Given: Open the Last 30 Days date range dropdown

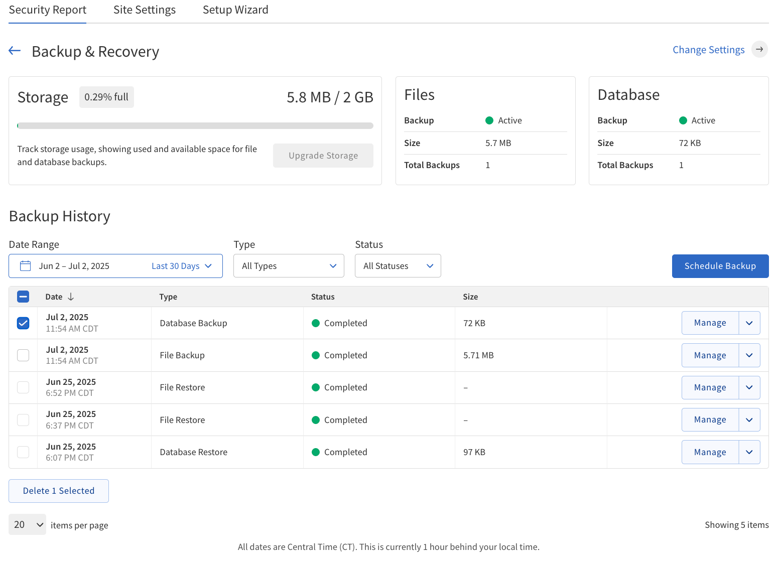Looking at the screenshot, I should coord(182,266).
